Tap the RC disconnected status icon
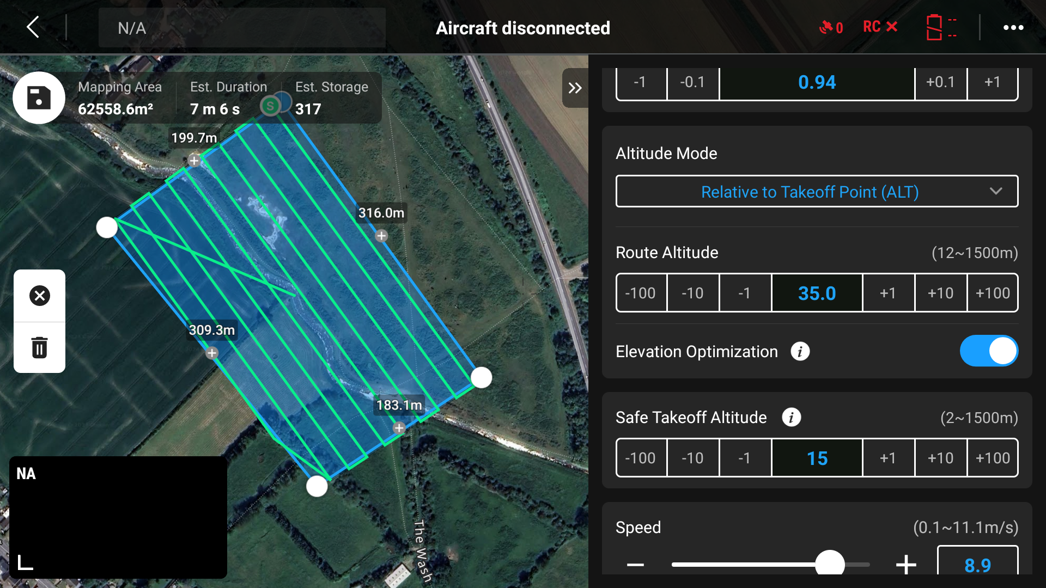The height and width of the screenshot is (588, 1046). pos(880,27)
